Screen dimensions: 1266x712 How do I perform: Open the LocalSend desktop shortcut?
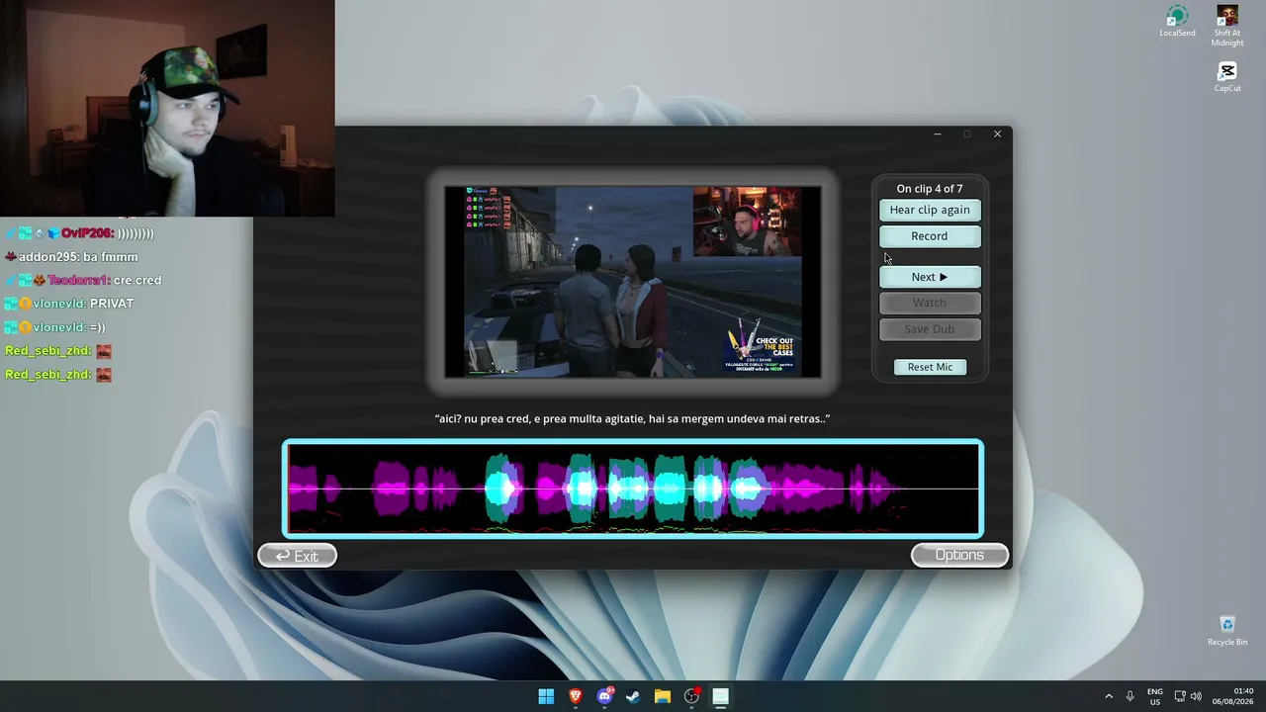pyautogui.click(x=1177, y=22)
